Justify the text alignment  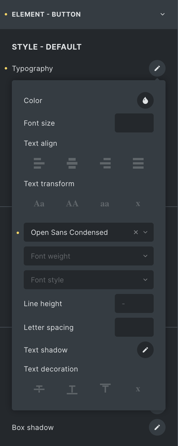point(138,163)
